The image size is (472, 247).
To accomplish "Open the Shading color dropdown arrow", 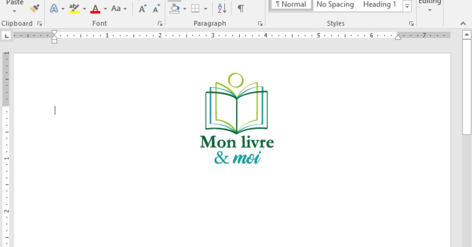I will (185, 9).
